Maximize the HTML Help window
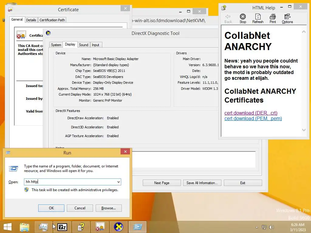The width and height of the screenshot is (311, 233). (290, 7)
